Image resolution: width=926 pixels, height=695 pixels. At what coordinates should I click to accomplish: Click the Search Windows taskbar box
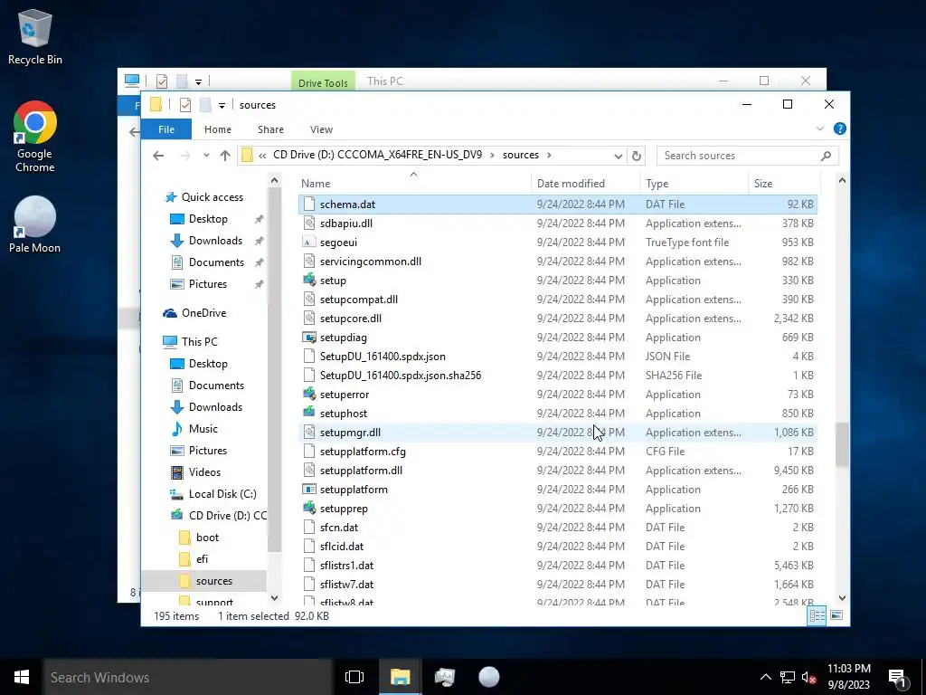pyautogui.click(x=188, y=677)
